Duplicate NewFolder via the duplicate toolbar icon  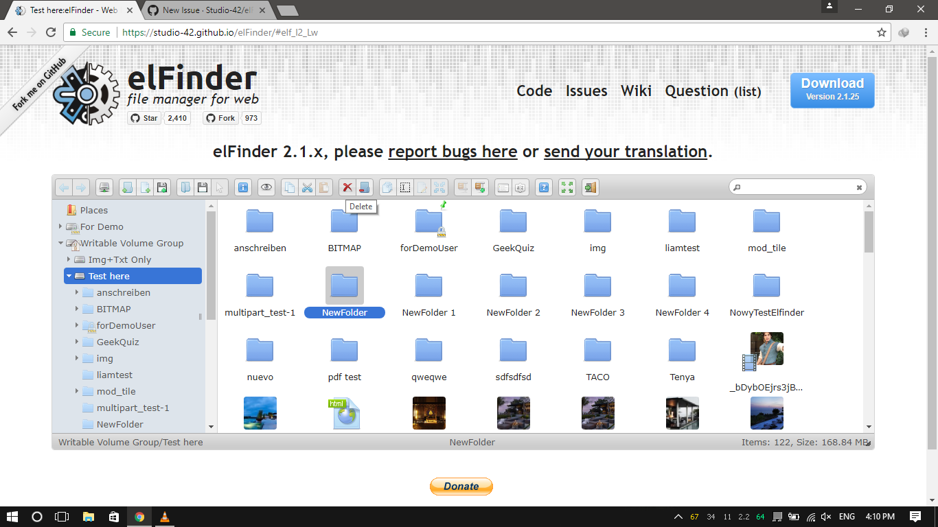pyautogui.click(x=388, y=187)
